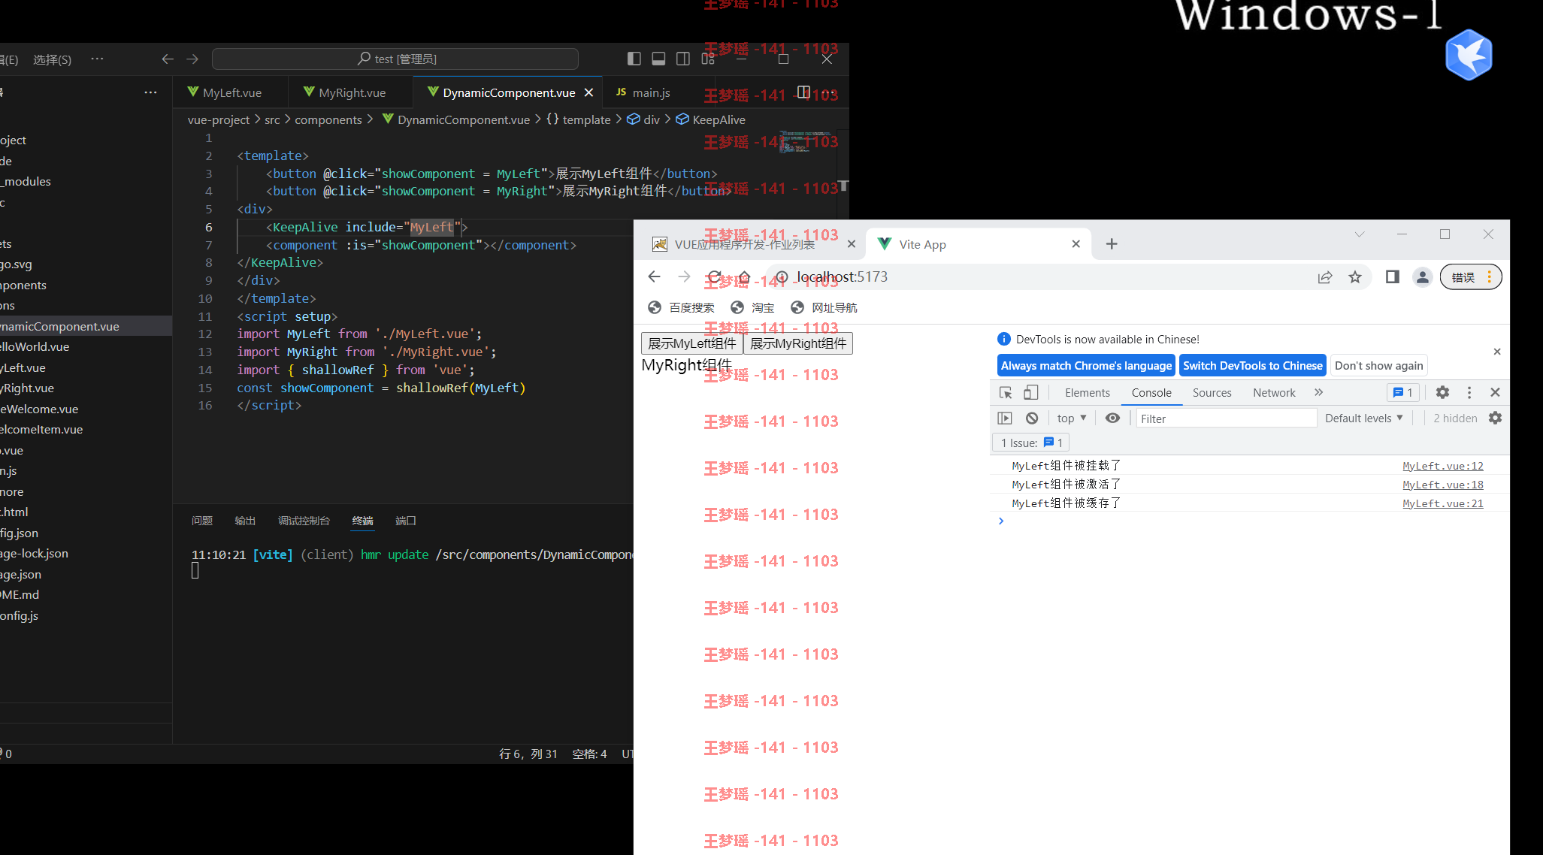The height and width of the screenshot is (855, 1543).
Task: Switch to VUE应用程序开发-作业列表 browser tab
Action: [744, 244]
